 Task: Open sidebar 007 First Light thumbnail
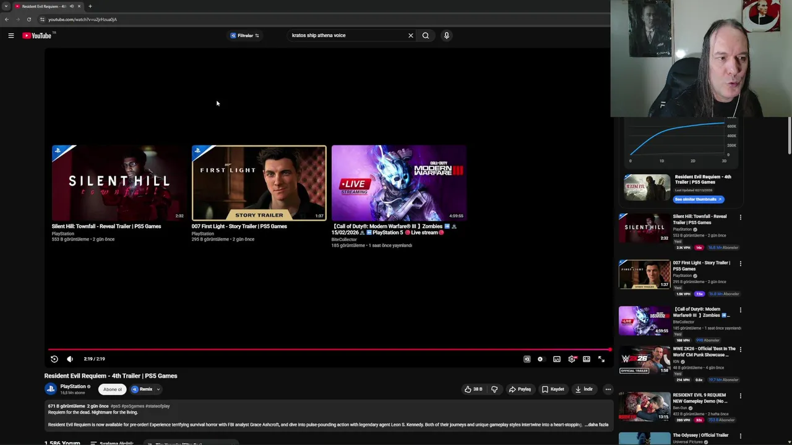click(644, 274)
